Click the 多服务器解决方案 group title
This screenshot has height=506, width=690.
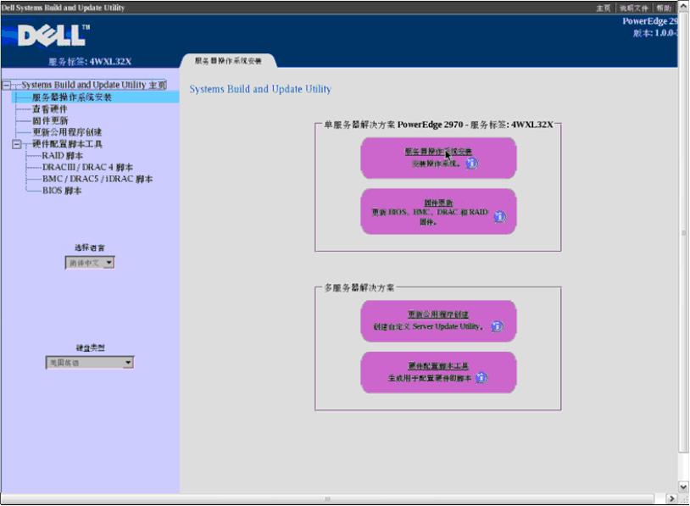click(359, 288)
